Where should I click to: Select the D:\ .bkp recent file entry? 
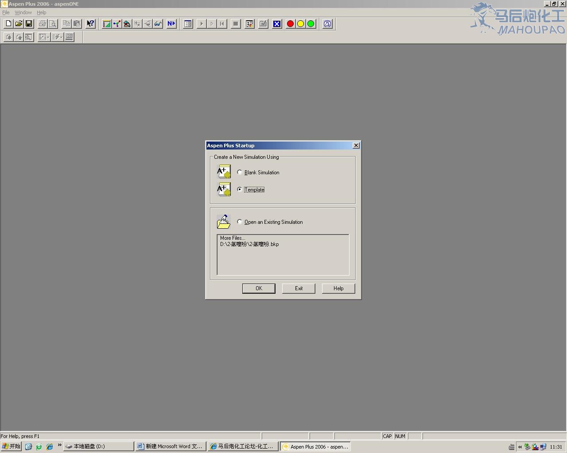pyautogui.click(x=249, y=244)
